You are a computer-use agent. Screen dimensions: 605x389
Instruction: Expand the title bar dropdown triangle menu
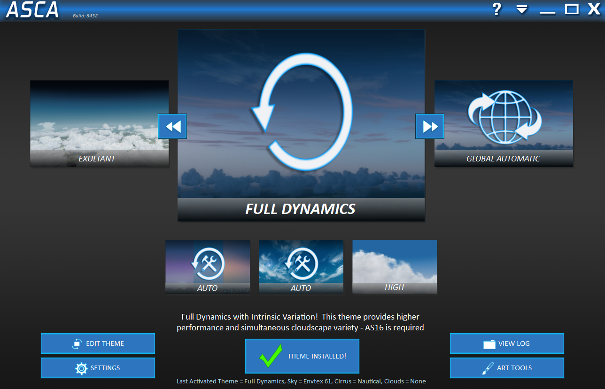coord(522,9)
